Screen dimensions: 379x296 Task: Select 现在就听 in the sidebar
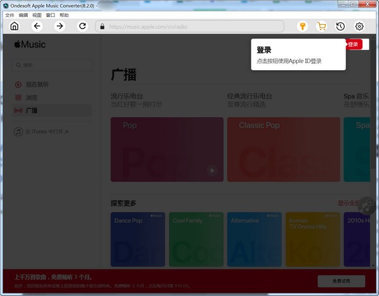(x=37, y=84)
